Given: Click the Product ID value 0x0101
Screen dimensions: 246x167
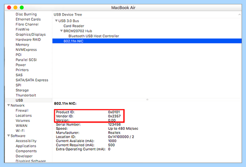Looking at the screenshot, I should click(114, 112).
